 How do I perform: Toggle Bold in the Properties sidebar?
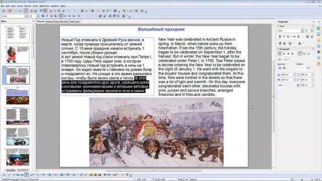(x=280, y=37)
